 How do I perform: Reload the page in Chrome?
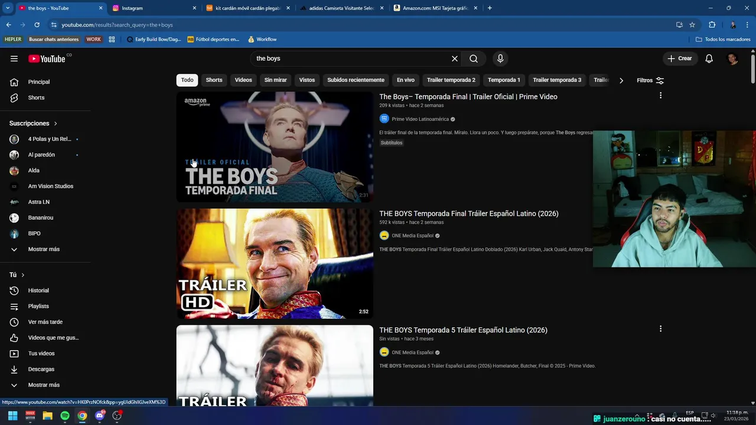[x=37, y=25]
